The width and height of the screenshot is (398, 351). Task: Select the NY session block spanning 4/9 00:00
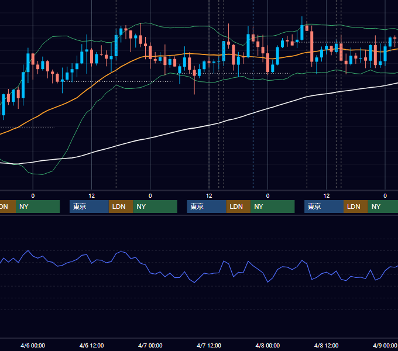pos(383,207)
